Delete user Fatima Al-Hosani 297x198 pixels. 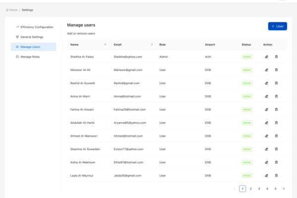276,109
